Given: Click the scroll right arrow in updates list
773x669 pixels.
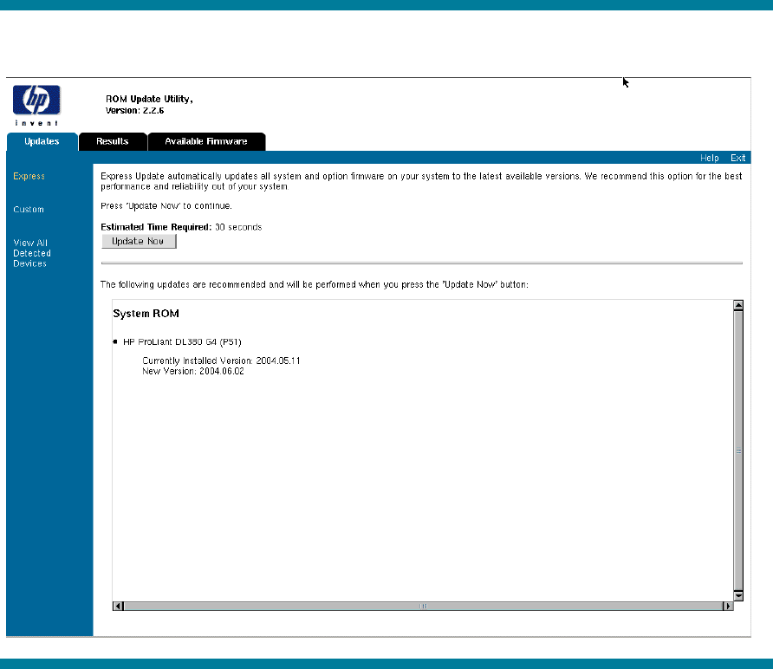Looking at the screenshot, I should tap(728, 606).
